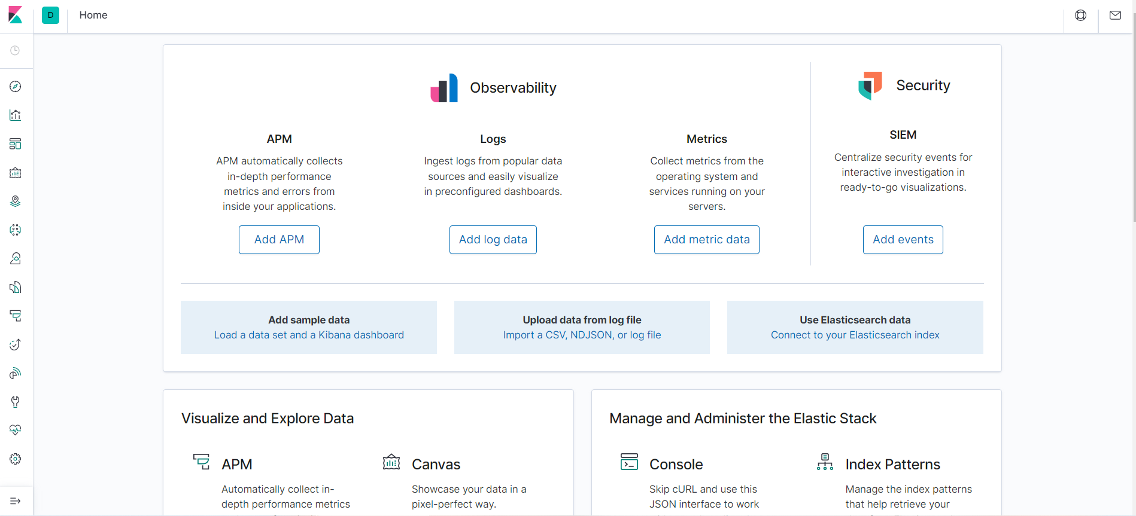Screen dimensions: 1136x516
Task: Click the Security heading text
Action: pos(924,86)
